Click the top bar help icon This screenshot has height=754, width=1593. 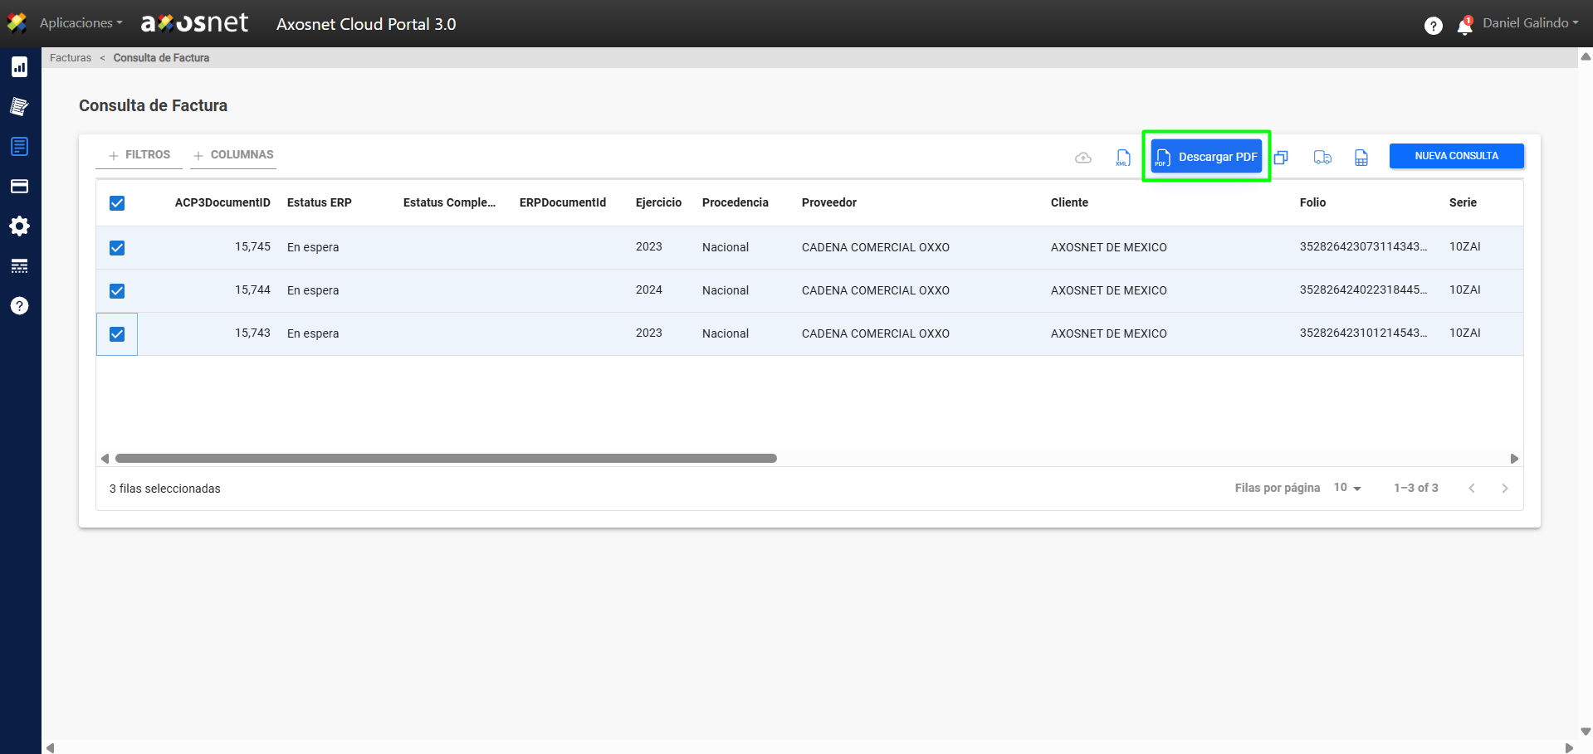click(x=1434, y=26)
